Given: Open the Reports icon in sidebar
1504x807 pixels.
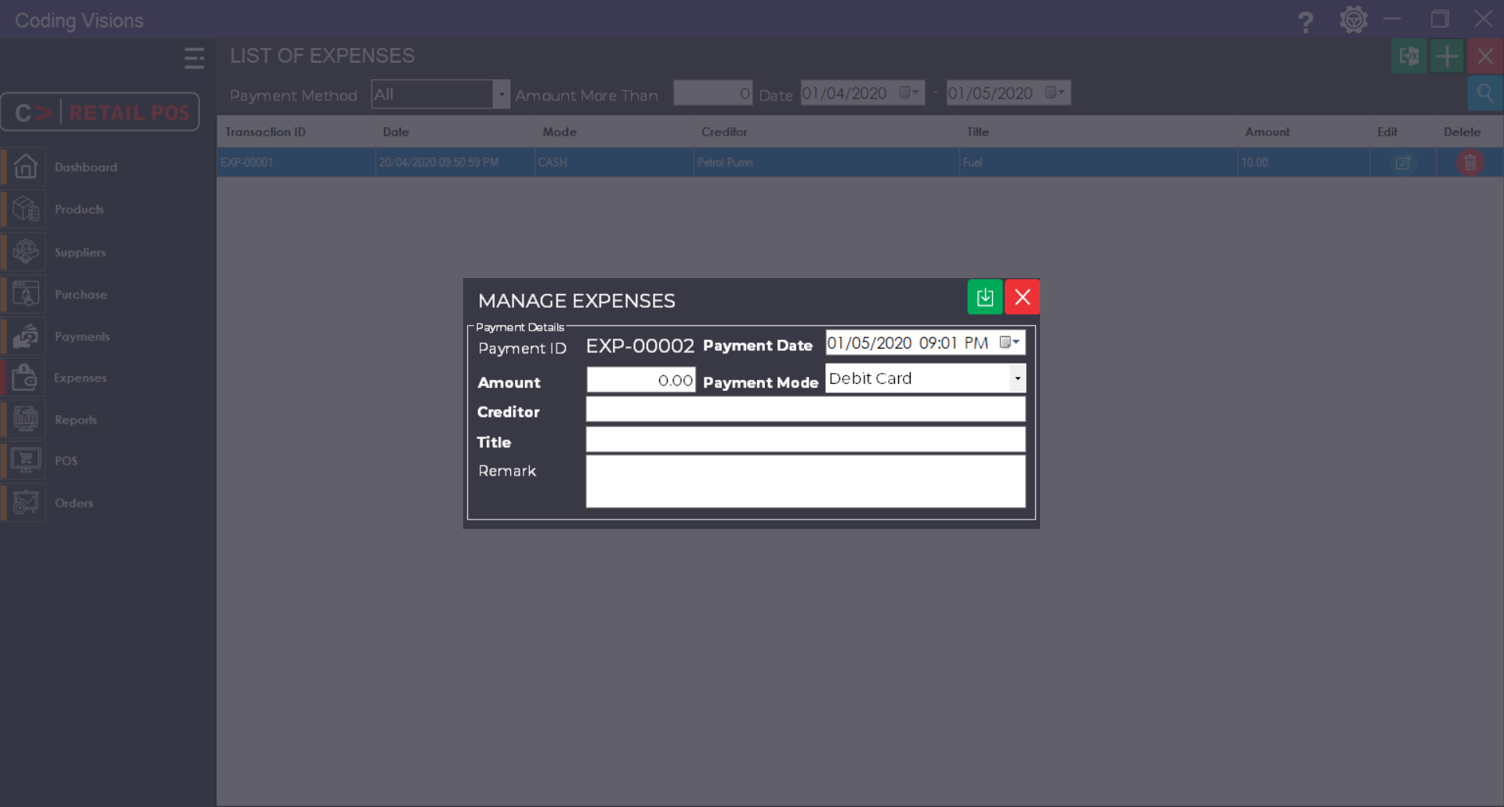Looking at the screenshot, I should coord(25,419).
